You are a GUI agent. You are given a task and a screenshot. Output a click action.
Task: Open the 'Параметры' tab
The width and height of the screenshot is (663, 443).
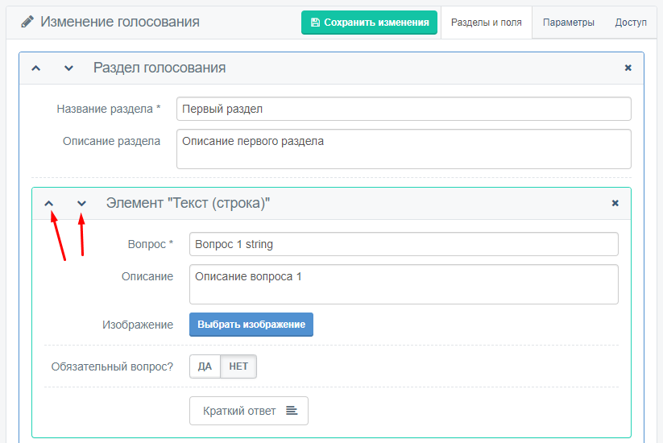click(x=568, y=23)
